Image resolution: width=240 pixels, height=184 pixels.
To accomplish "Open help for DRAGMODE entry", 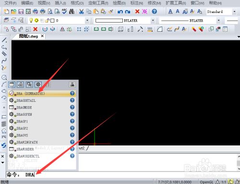I will click(x=72, y=107).
